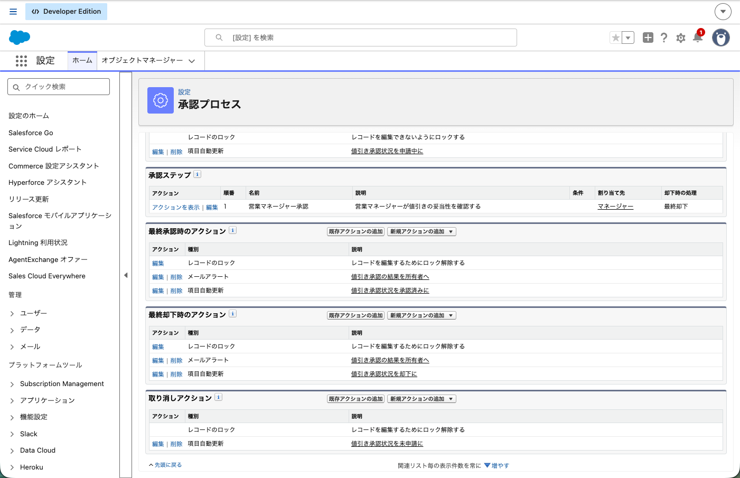The height and width of the screenshot is (478, 740).
Task: Focus the [設定] を検索 search field
Action: (x=361, y=38)
